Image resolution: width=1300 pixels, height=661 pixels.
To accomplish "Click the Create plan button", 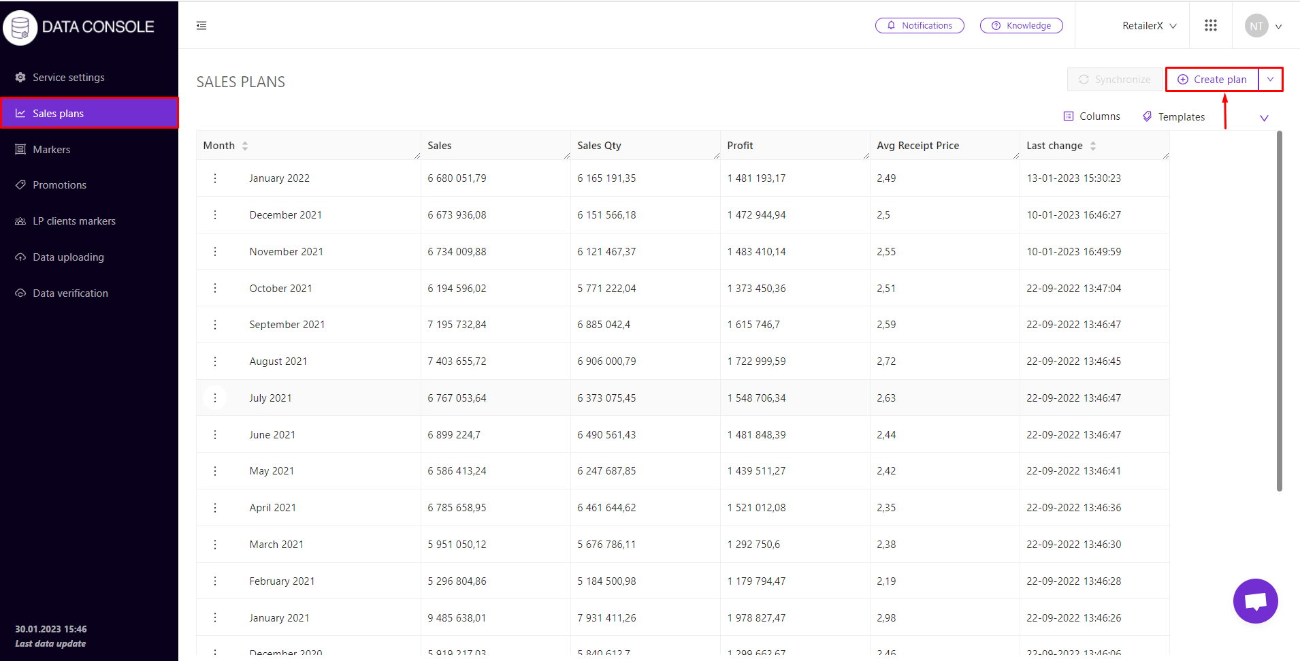I will pos(1212,80).
